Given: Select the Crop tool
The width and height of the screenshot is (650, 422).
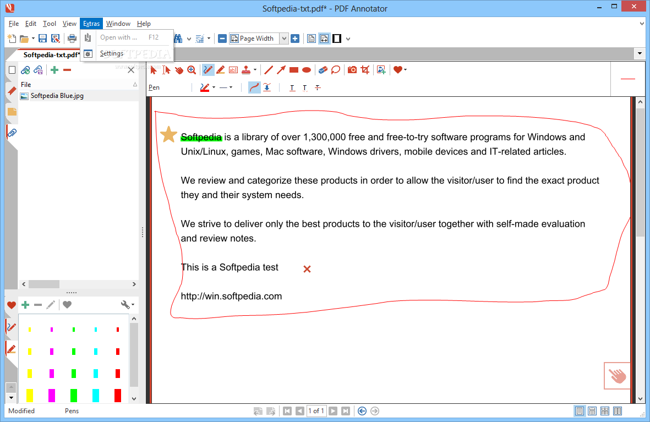Looking at the screenshot, I should click(x=365, y=70).
